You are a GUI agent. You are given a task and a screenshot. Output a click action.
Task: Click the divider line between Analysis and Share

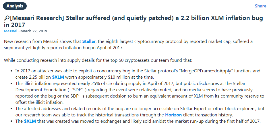click(x=141, y=6)
